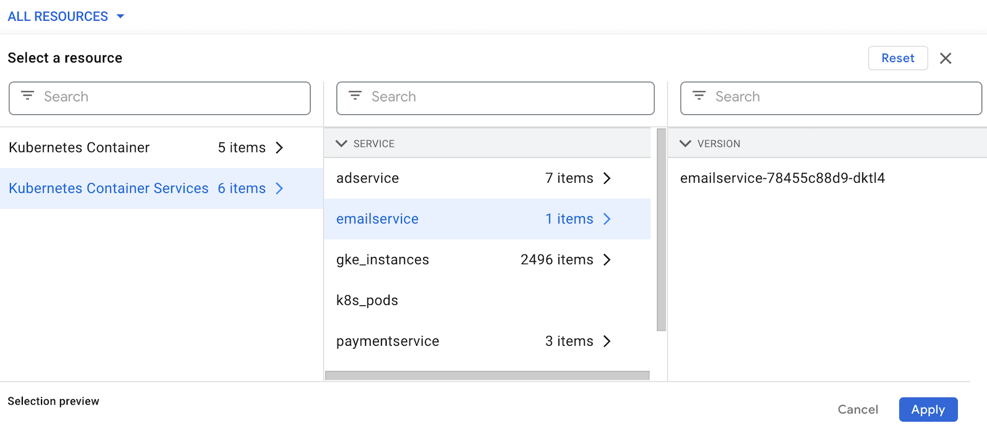Click Cancel to dismiss the selection

tap(857, 409)
